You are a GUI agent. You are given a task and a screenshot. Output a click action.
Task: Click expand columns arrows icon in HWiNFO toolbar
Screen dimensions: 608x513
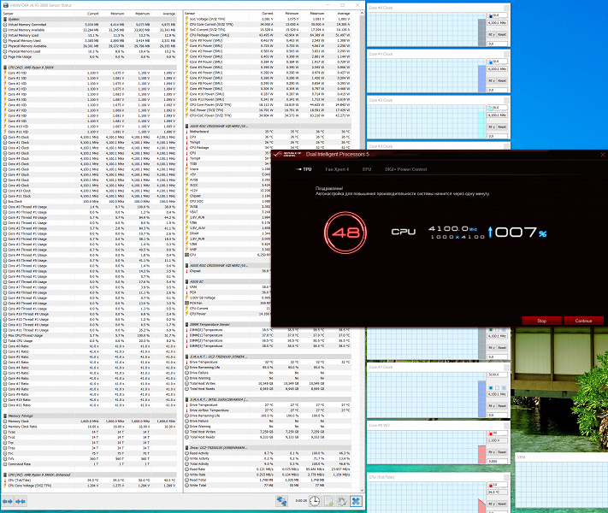pyautogui.click(x=8, y=501)
